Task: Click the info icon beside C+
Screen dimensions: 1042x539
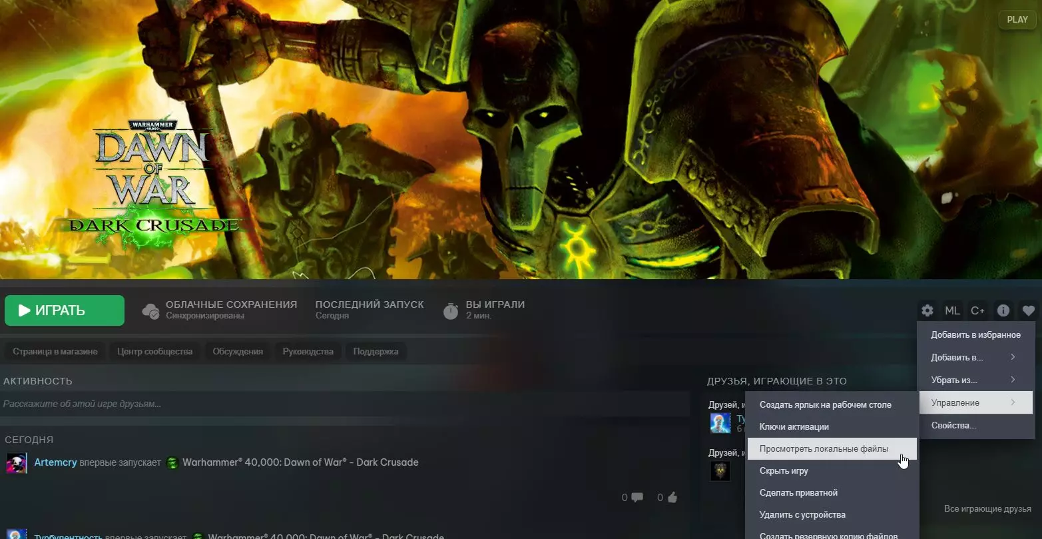Action: [1003, 310]
